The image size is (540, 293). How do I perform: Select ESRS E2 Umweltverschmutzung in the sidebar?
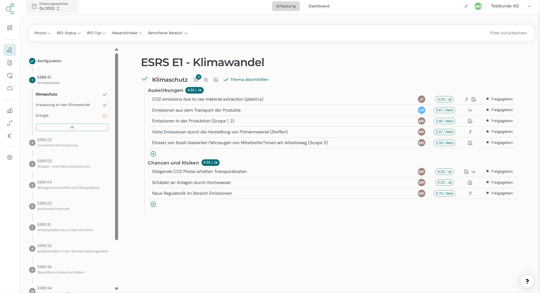pos(57,142)
